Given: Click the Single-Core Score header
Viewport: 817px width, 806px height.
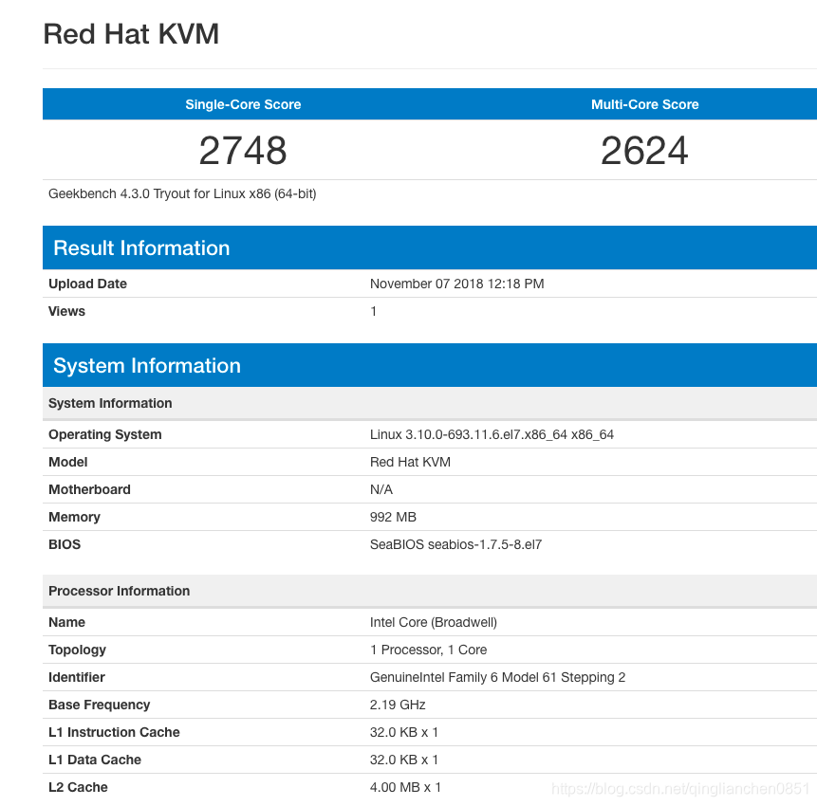Looking at the screenshot, I should tap(243, 104).
